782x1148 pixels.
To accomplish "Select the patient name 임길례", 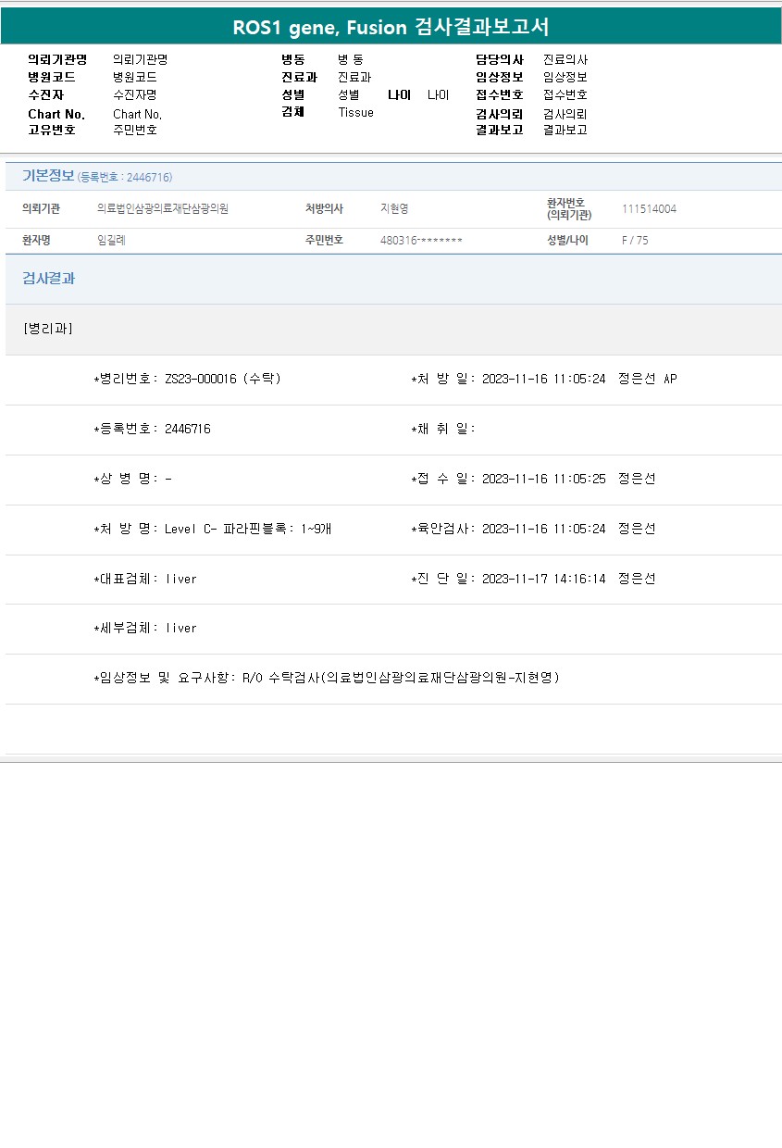I will point(111,240).
